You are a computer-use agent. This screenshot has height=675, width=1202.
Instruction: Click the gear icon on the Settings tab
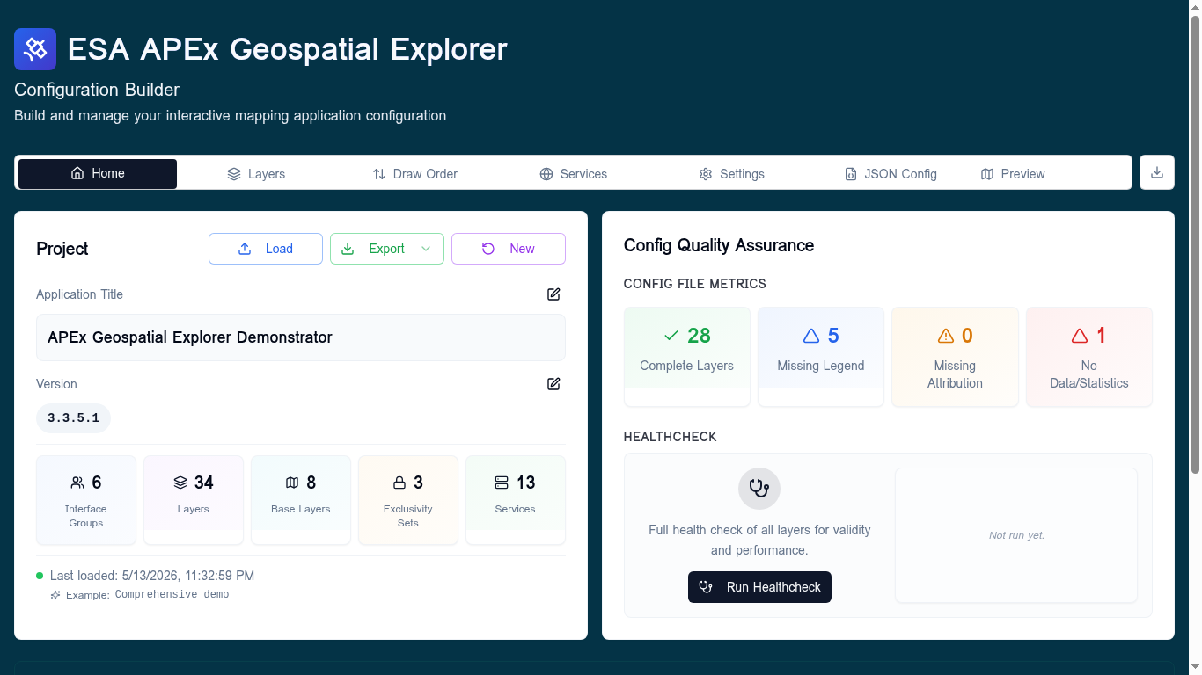(x=706, y=174)
